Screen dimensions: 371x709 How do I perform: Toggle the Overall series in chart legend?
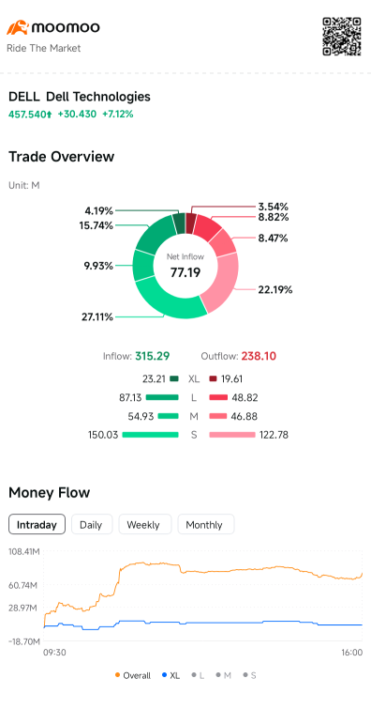point(133,675)
